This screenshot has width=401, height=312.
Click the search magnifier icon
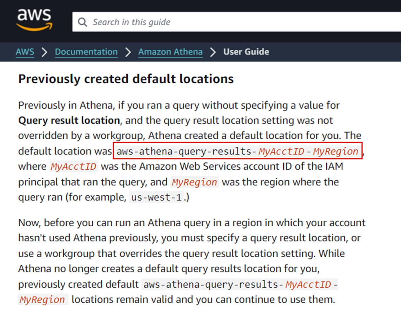[82, 22]
